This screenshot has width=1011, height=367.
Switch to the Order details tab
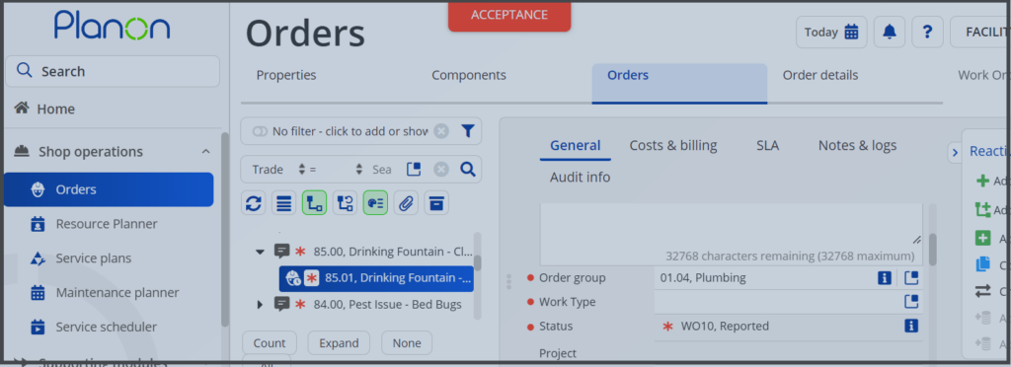pos(820,75)
